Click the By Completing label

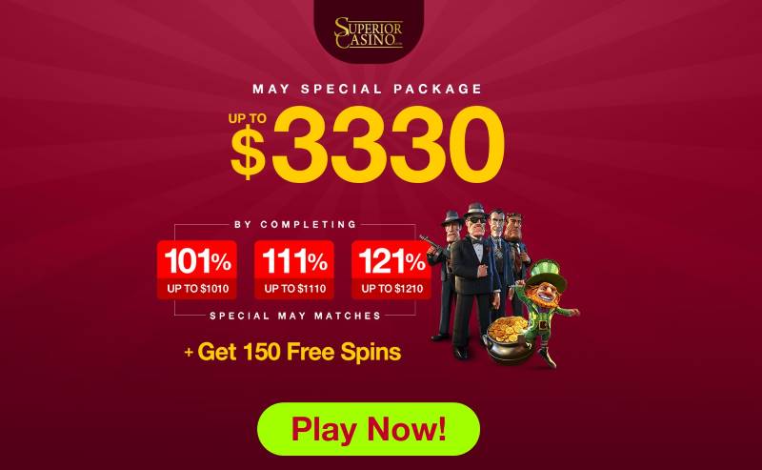pyautogui.click(x=295, y=224)
